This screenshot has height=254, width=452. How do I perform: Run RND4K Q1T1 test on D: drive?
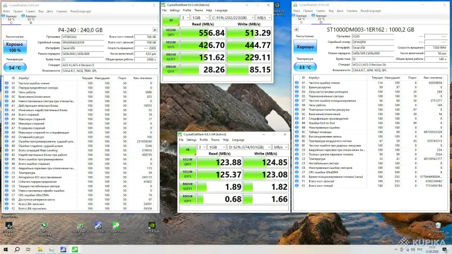click(188, 199)
